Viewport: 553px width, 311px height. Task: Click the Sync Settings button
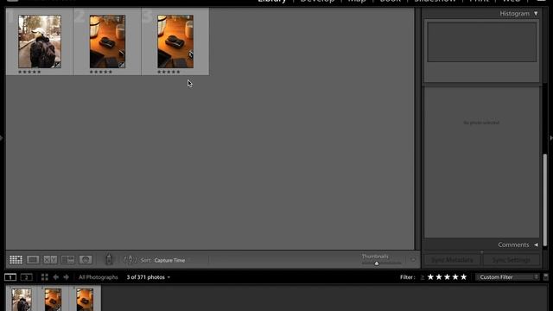click(x=511, y=260)
